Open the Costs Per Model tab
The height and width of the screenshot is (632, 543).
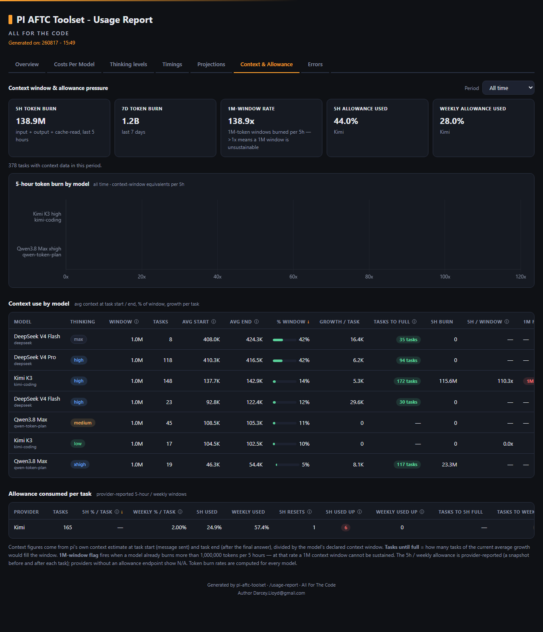[x=74, y=65]
